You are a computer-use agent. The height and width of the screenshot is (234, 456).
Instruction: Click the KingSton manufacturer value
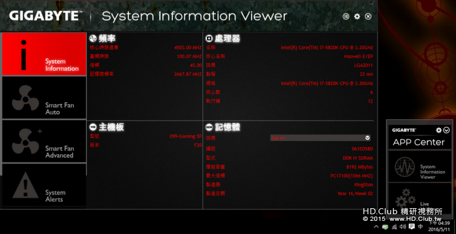(x=364, y=185)
